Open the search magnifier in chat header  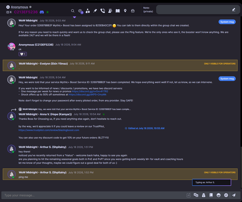[73, 11]
